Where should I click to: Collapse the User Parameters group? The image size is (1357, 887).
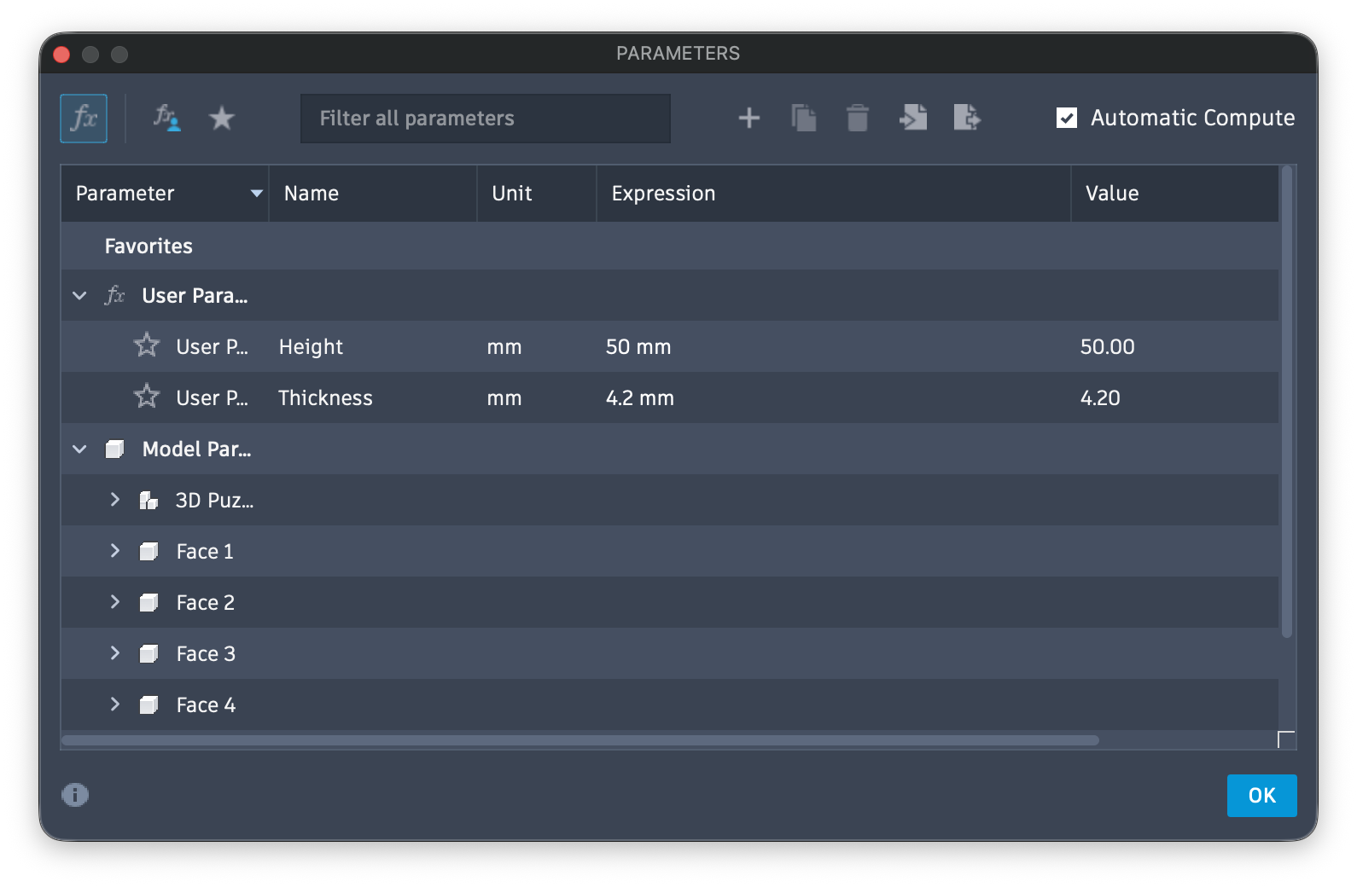(79, 296)
